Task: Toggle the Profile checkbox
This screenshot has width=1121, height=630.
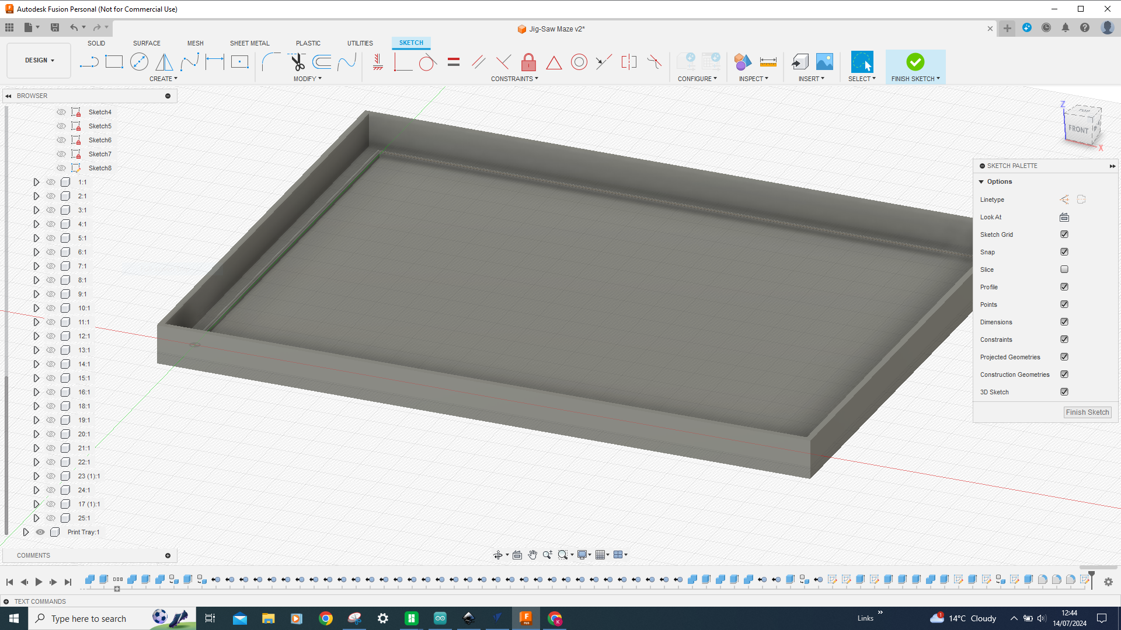Action: (1064, 287)
